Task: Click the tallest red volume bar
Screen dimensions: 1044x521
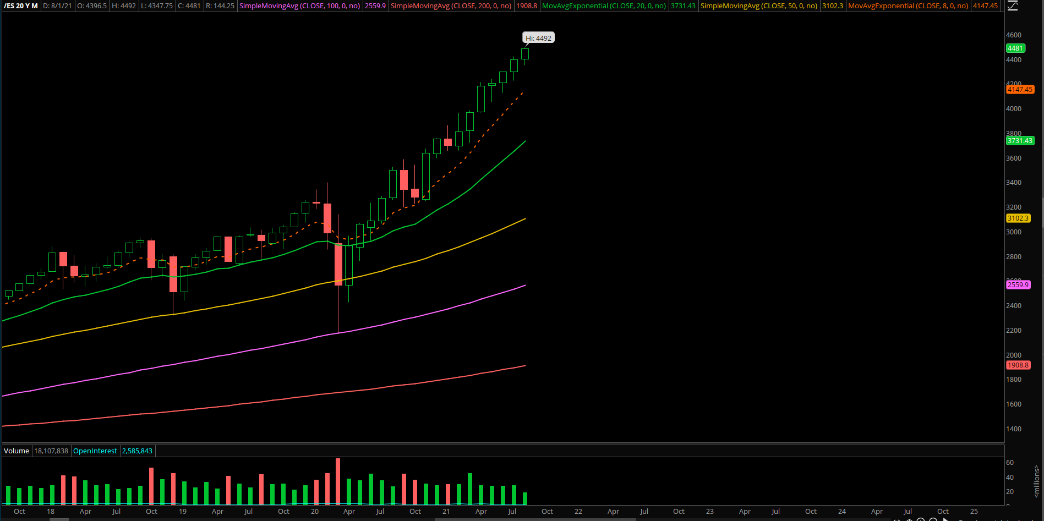Action: coord(338,481)
